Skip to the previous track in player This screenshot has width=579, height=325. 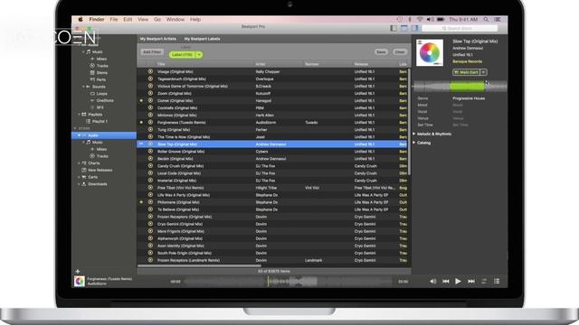(x=446, y=281)
